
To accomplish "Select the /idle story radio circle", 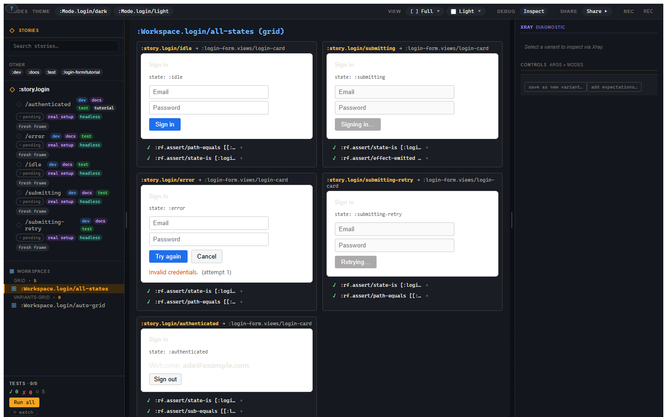I will pyautogui.click(x=19, y=164).
